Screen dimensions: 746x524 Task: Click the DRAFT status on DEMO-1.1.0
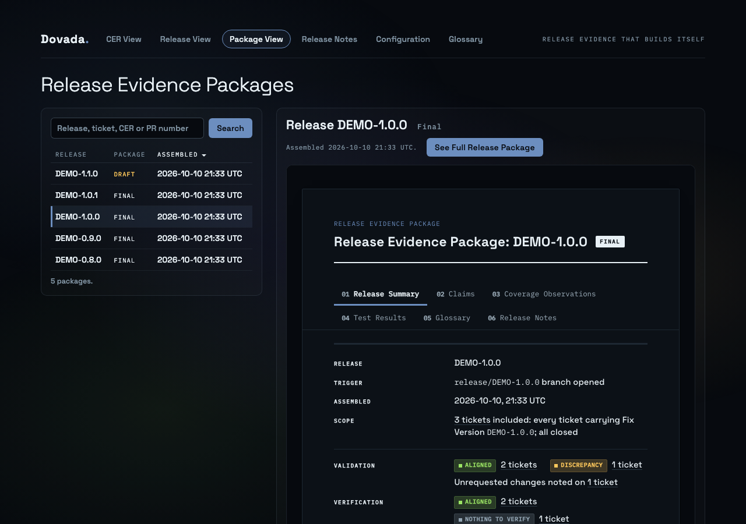tap(124, 174)
